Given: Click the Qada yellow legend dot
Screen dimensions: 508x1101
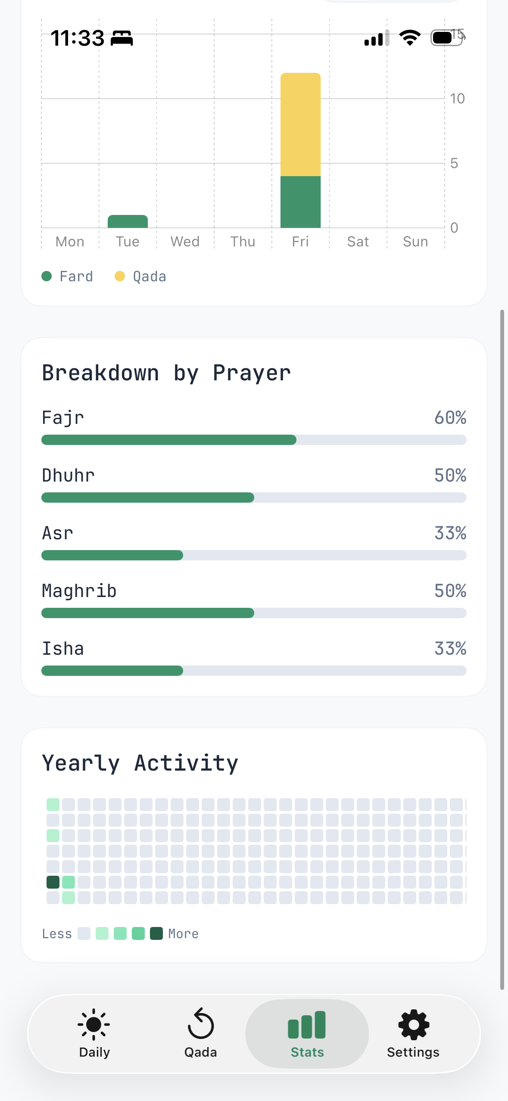Looking at the screenshot, I should pyautogui.click(x=119, y=276).
